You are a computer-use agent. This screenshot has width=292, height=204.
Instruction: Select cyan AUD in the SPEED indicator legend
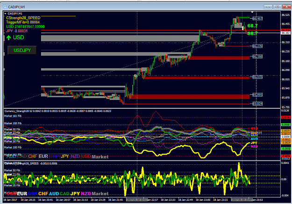pyautogui.click(x=54, y=194)
